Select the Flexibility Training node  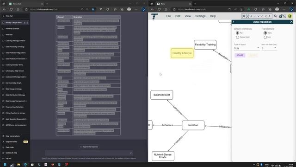click(205, 45)
